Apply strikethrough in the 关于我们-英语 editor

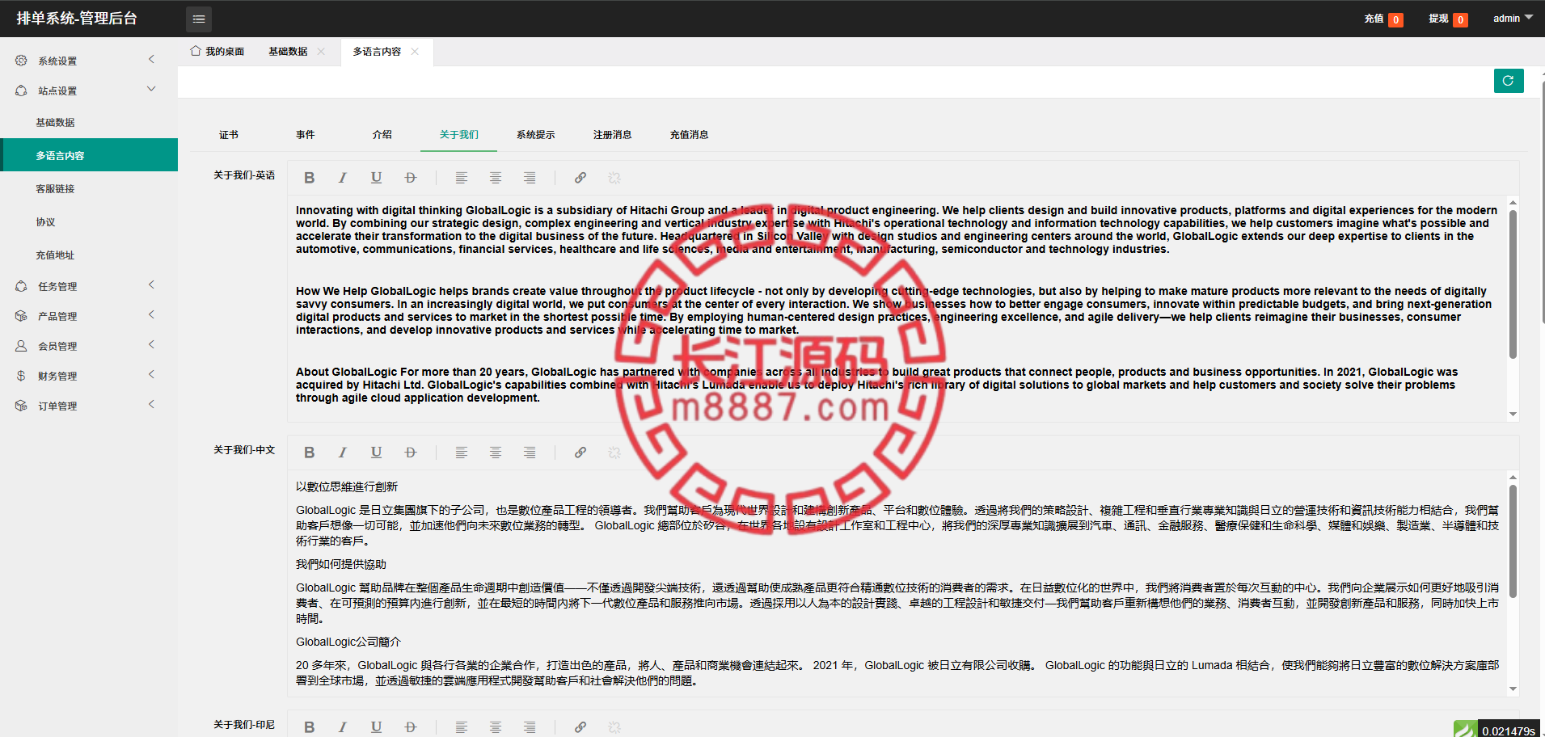[411, 178]
